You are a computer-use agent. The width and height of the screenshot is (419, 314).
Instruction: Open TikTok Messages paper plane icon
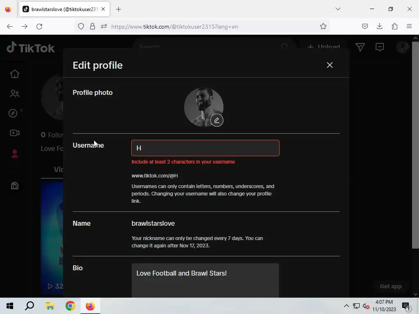click(360, 47)
